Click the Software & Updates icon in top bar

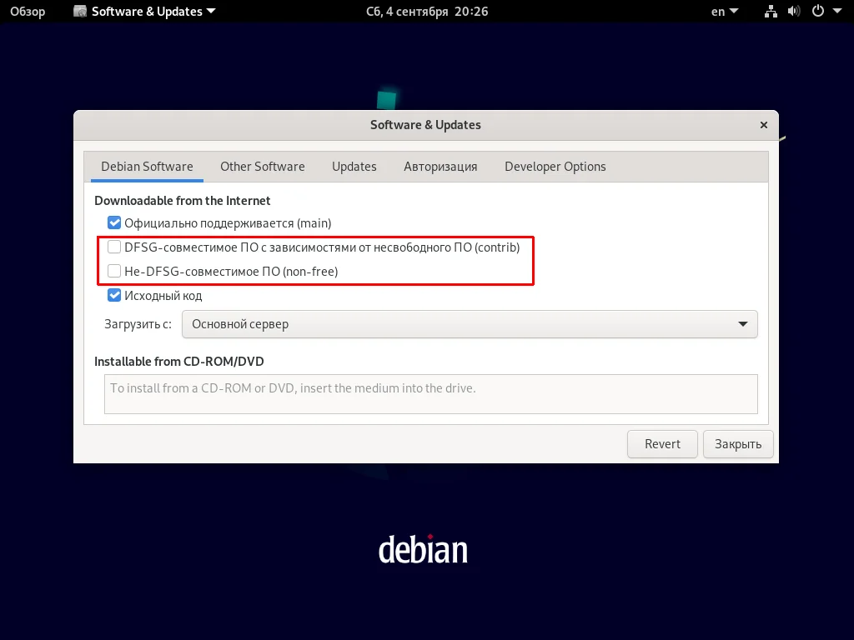click(x=79, y=11)
